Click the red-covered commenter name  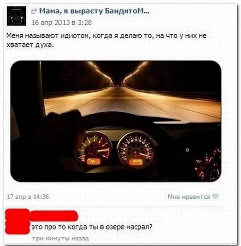click(53, 216)
